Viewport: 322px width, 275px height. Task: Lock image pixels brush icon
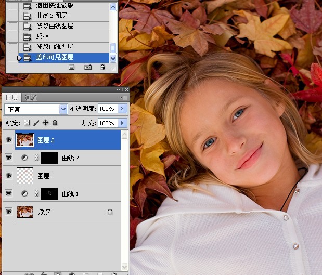(36, 123)
